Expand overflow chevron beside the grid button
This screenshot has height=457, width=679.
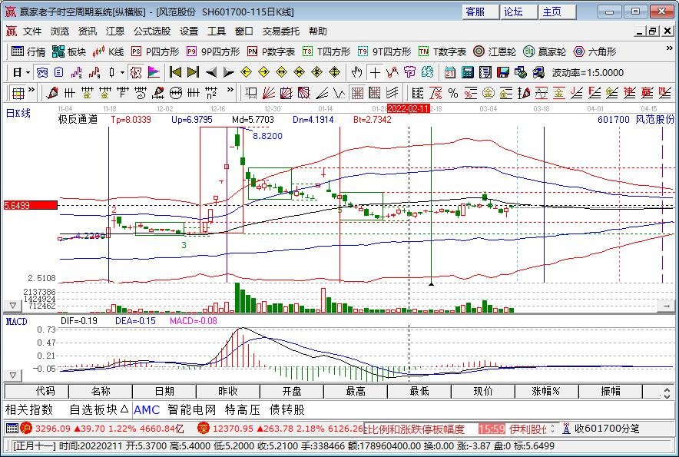31,90
